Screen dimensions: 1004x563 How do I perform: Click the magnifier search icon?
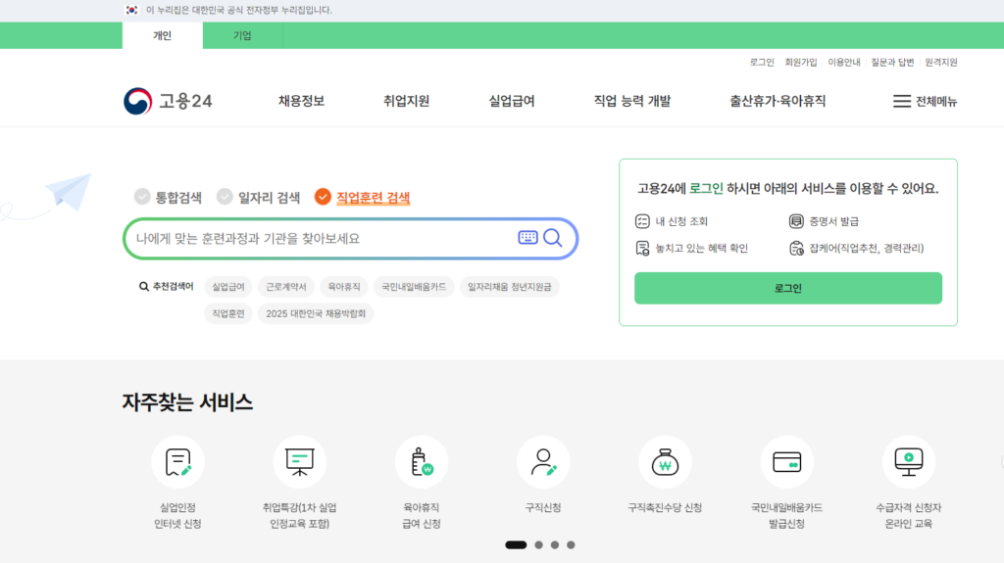[553, 238]
